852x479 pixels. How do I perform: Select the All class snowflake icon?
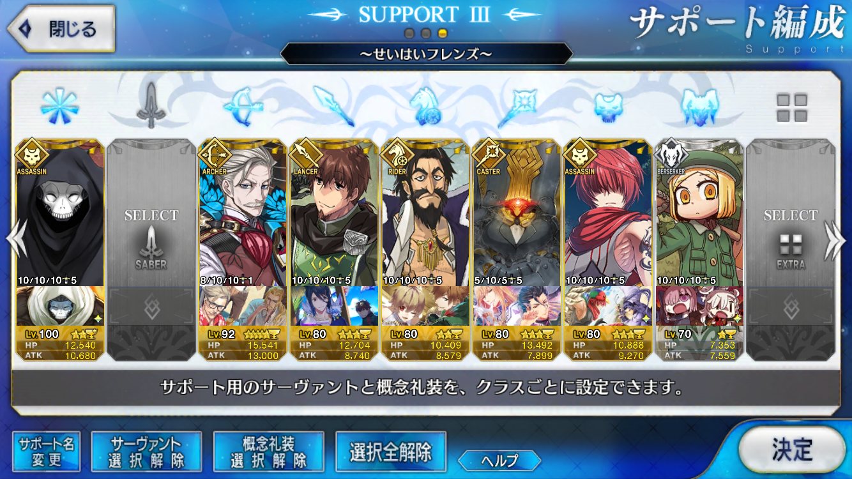tap(59, 106)
